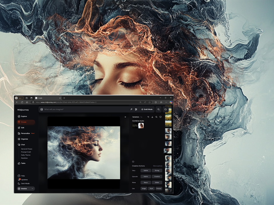Open the Prompt Craft chat room
Image resolution: width=274 pixels, height=205 pixels.
pyautogui.click(x=26, y=152)
